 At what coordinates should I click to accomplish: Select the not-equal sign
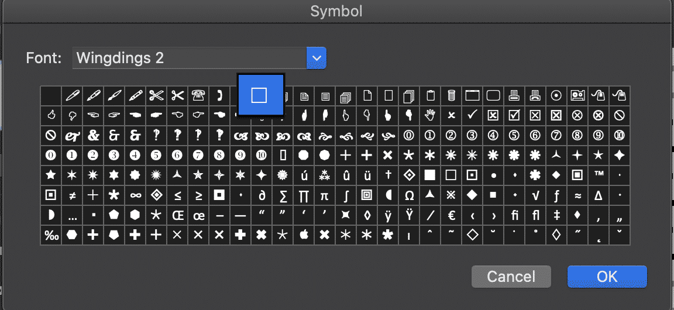pyautogui.click(x=72, y=195)
